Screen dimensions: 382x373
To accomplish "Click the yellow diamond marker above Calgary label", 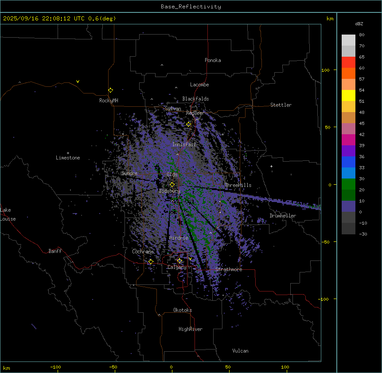I will tap(179, 261).
